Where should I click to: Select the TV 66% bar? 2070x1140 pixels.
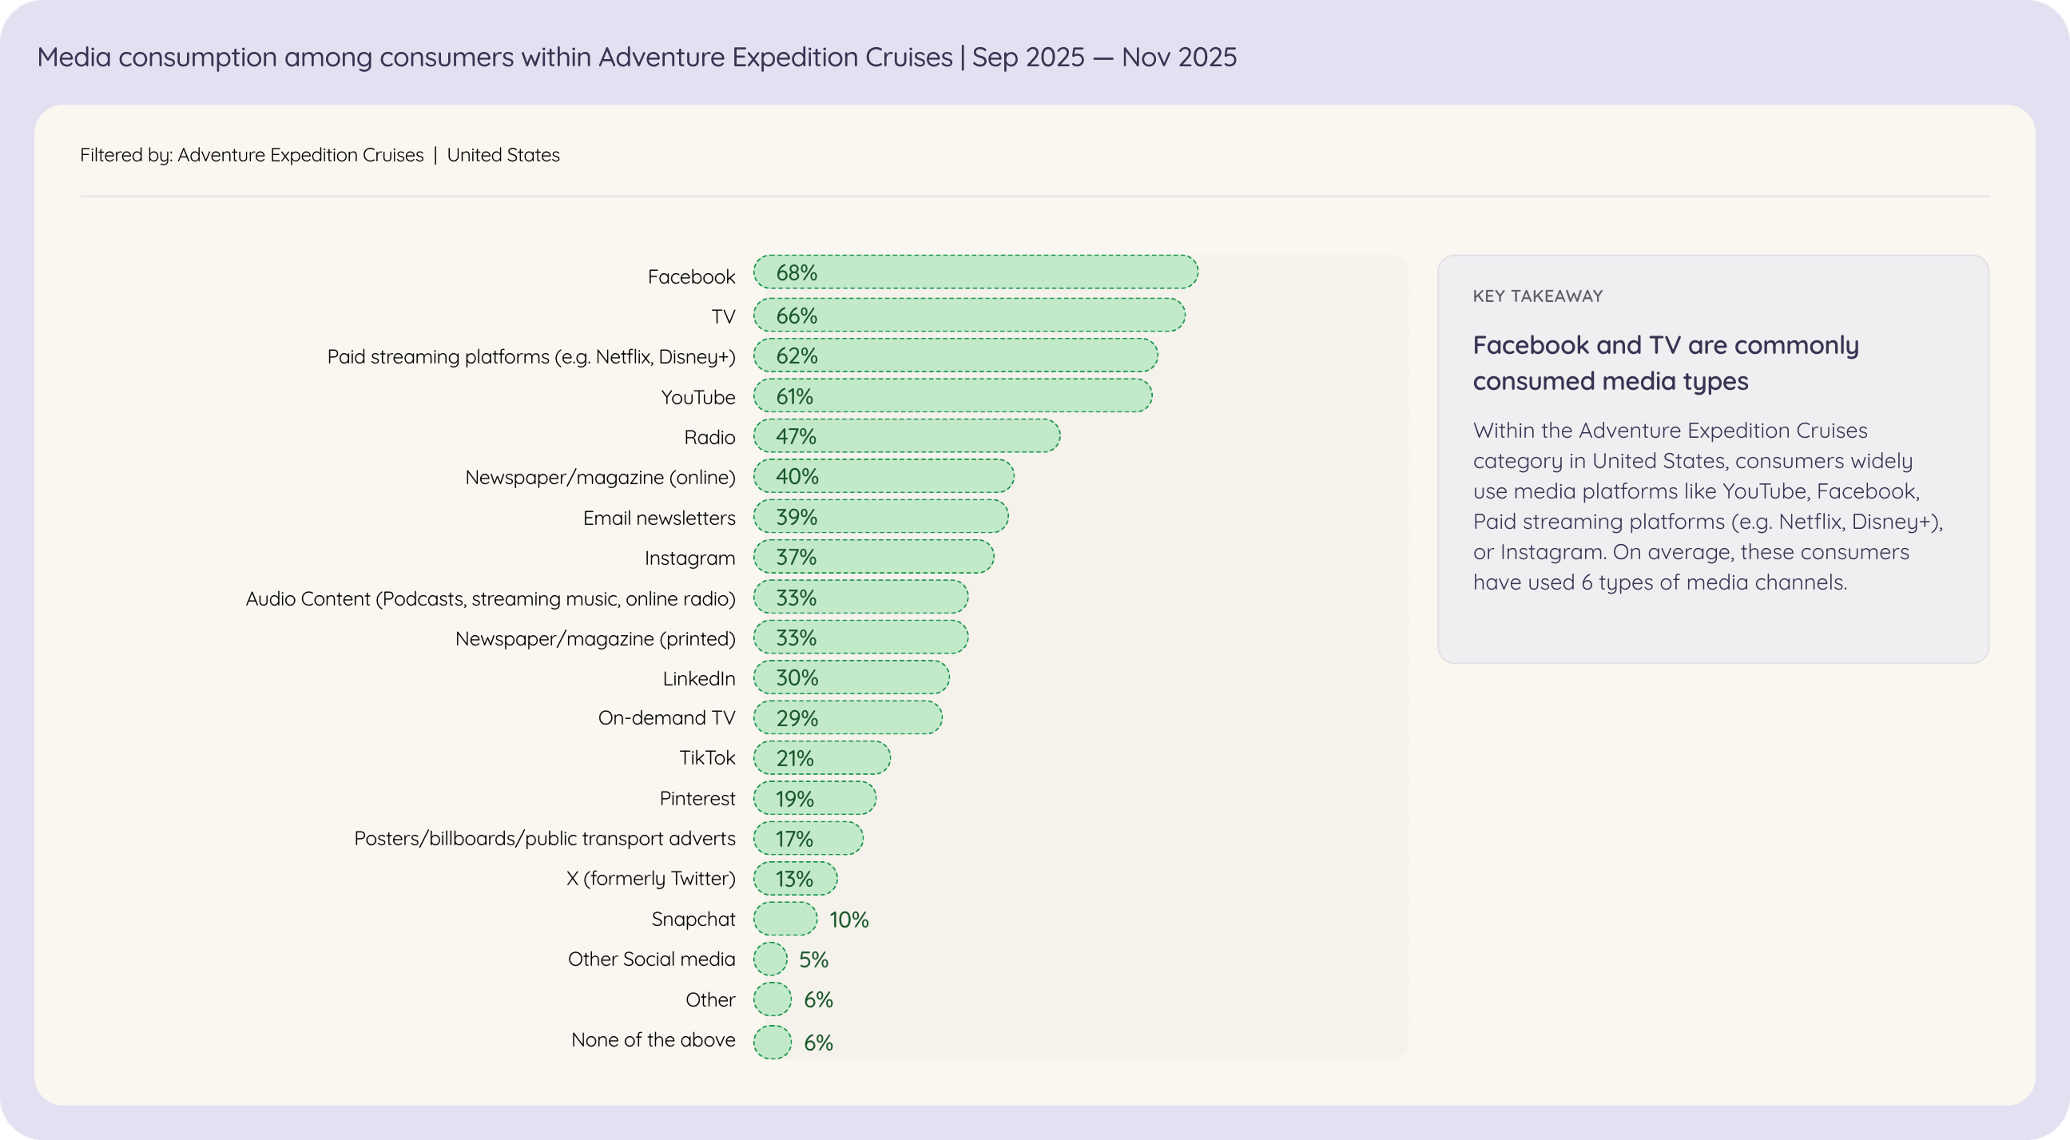968,315
